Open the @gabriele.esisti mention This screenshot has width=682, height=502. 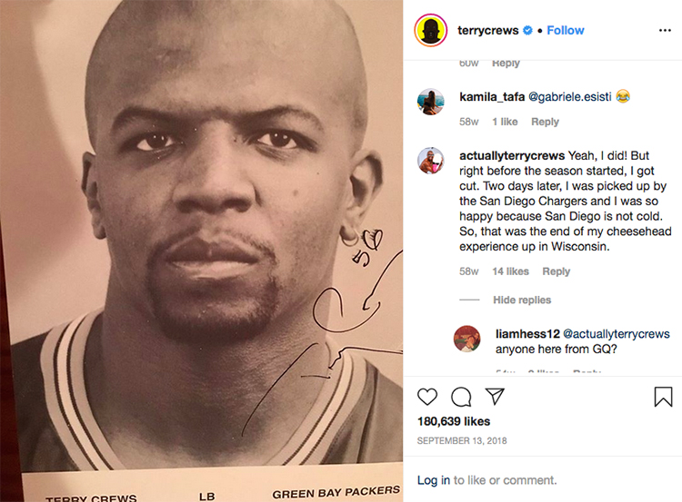tap(570, 97)
